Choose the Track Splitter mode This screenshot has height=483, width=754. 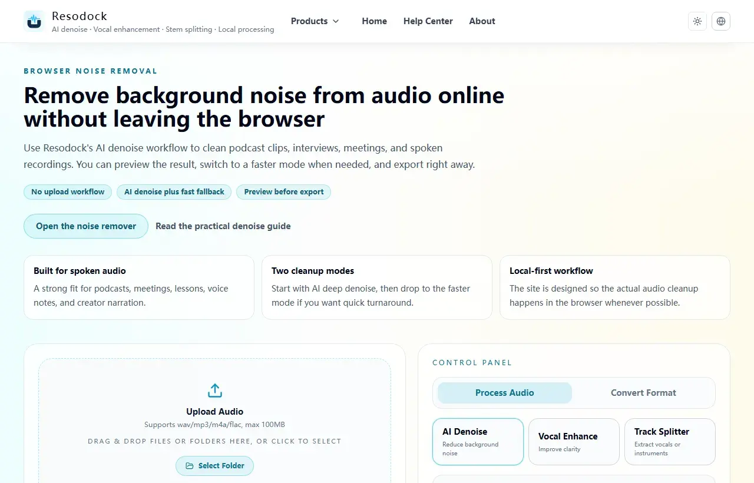pyautogui.click(x=670, y=442)
